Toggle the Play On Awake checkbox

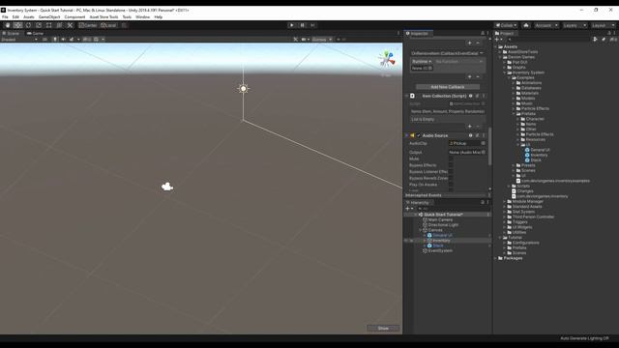pyautogui.click(x=451, y=185)
